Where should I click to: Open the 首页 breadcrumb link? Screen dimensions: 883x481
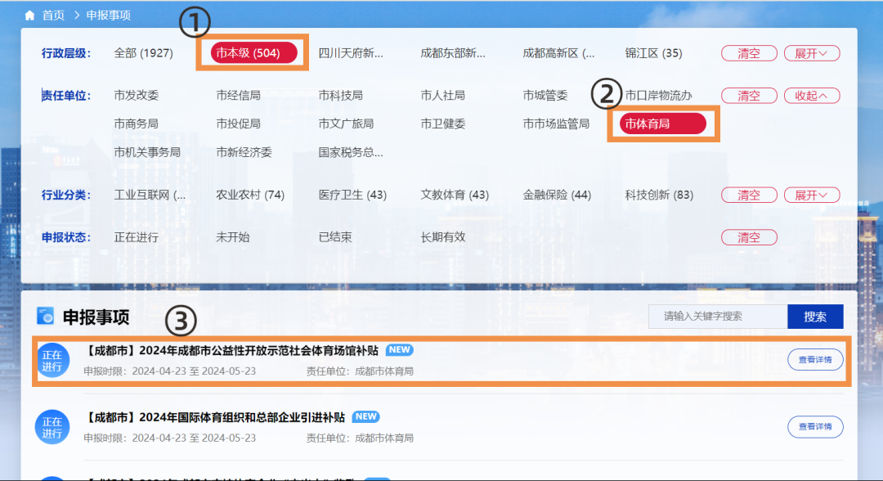53,16
